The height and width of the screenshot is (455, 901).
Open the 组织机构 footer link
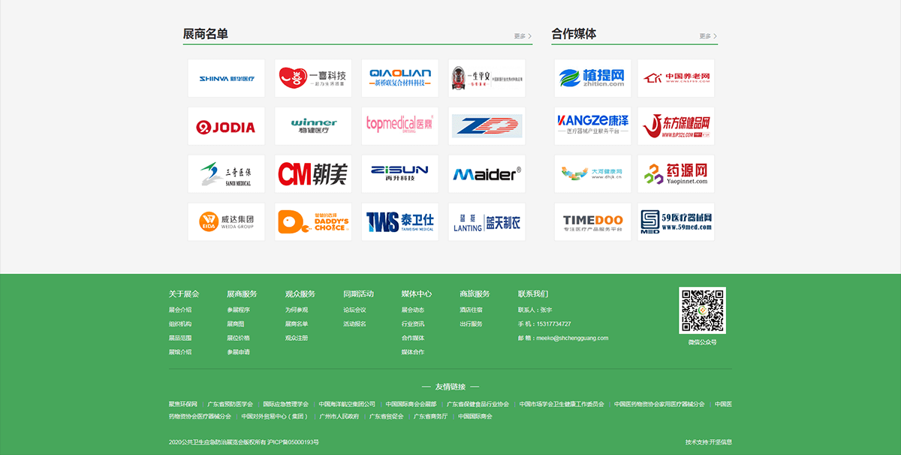[180, 324]
